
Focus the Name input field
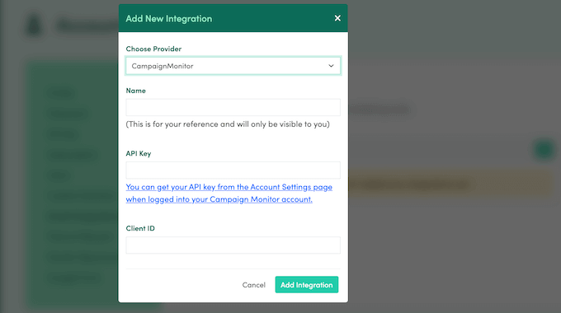click(233, 107)
